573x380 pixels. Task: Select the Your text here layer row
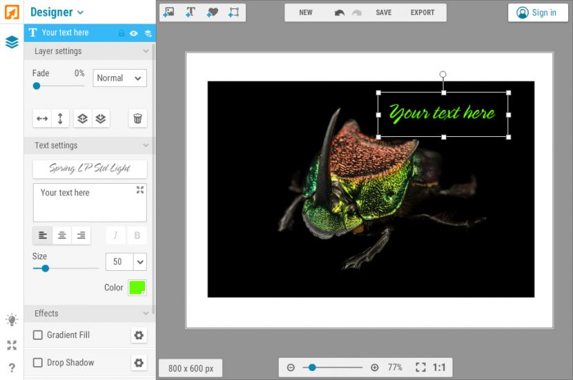tap(90, 33)
